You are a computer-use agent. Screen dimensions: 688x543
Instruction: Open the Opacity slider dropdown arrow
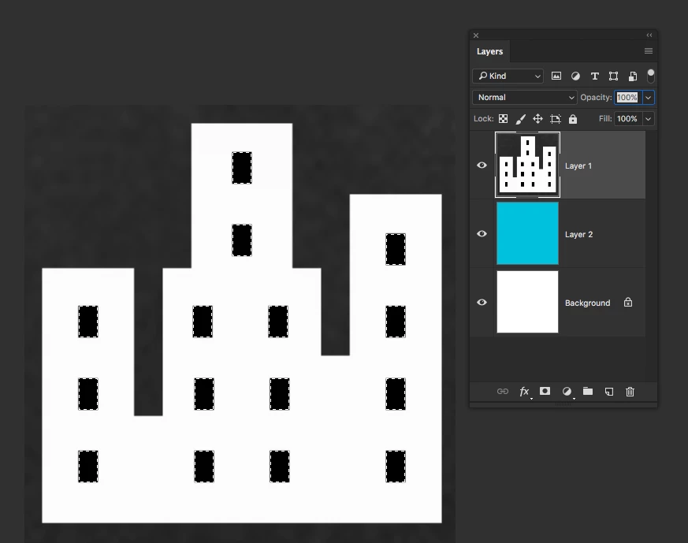tap(648, 98)
